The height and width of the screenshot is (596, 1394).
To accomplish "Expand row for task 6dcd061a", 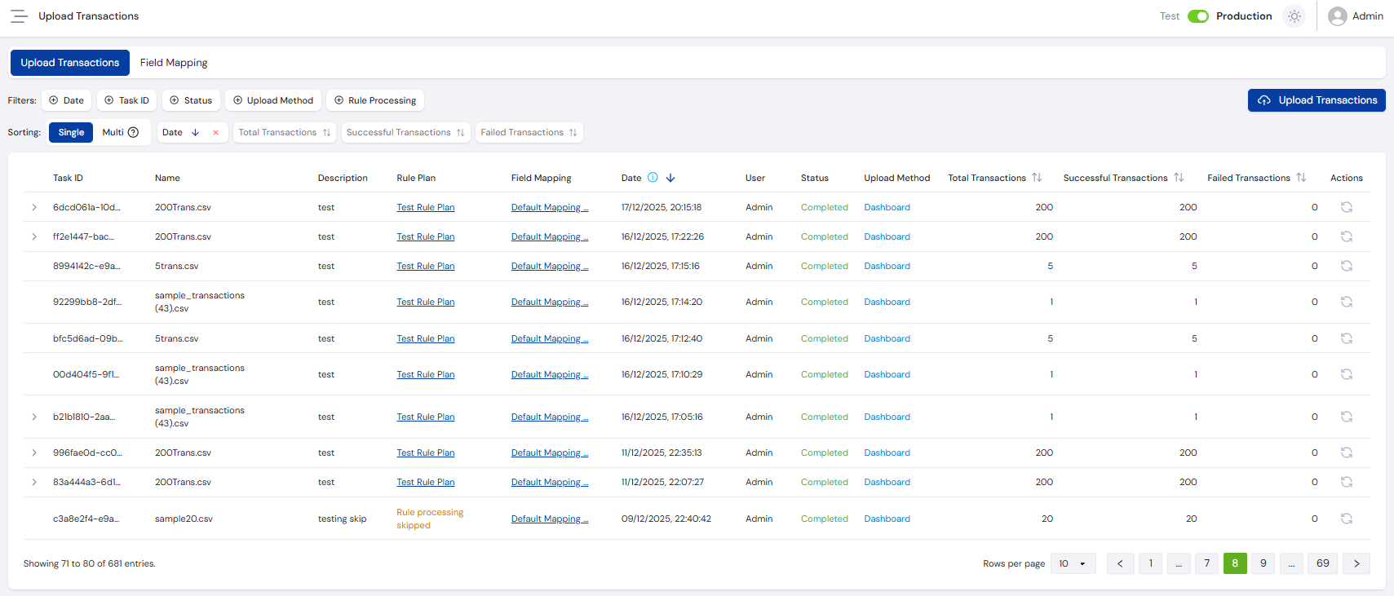I will 34,207.
